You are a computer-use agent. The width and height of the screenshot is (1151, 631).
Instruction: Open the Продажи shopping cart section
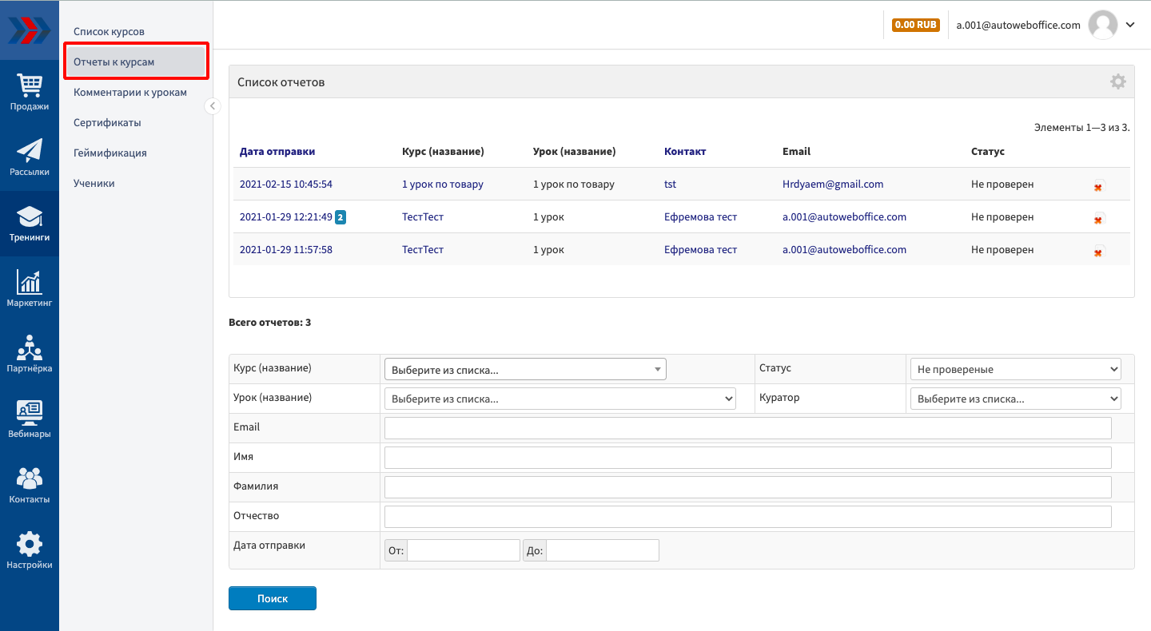pyautogui.click(x=30, y=92)
